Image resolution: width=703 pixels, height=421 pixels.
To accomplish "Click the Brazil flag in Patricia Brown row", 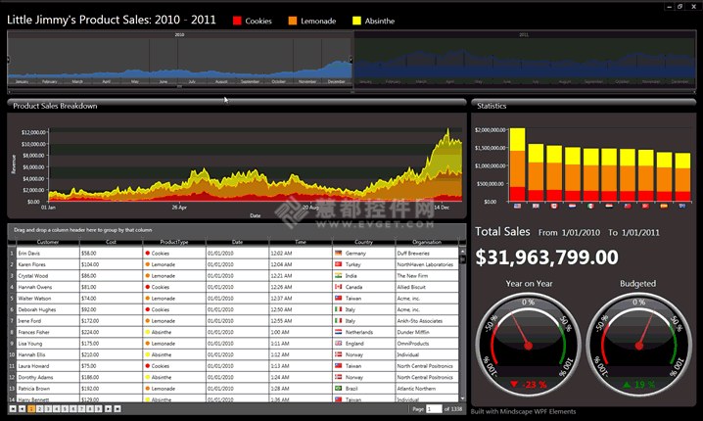I will click(339, 389).
